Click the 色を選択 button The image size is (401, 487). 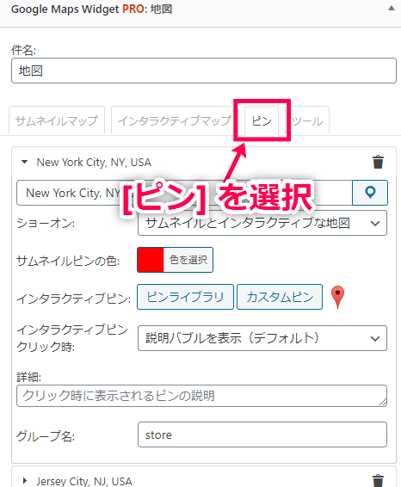[x=188, y=260]
